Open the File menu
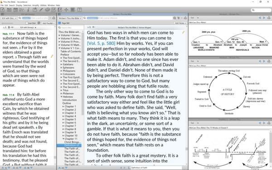 click(x=2, y=5)
